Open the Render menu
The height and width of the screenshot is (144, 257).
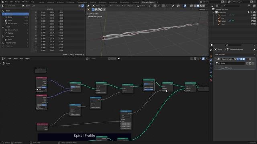[x=18, y=2]
